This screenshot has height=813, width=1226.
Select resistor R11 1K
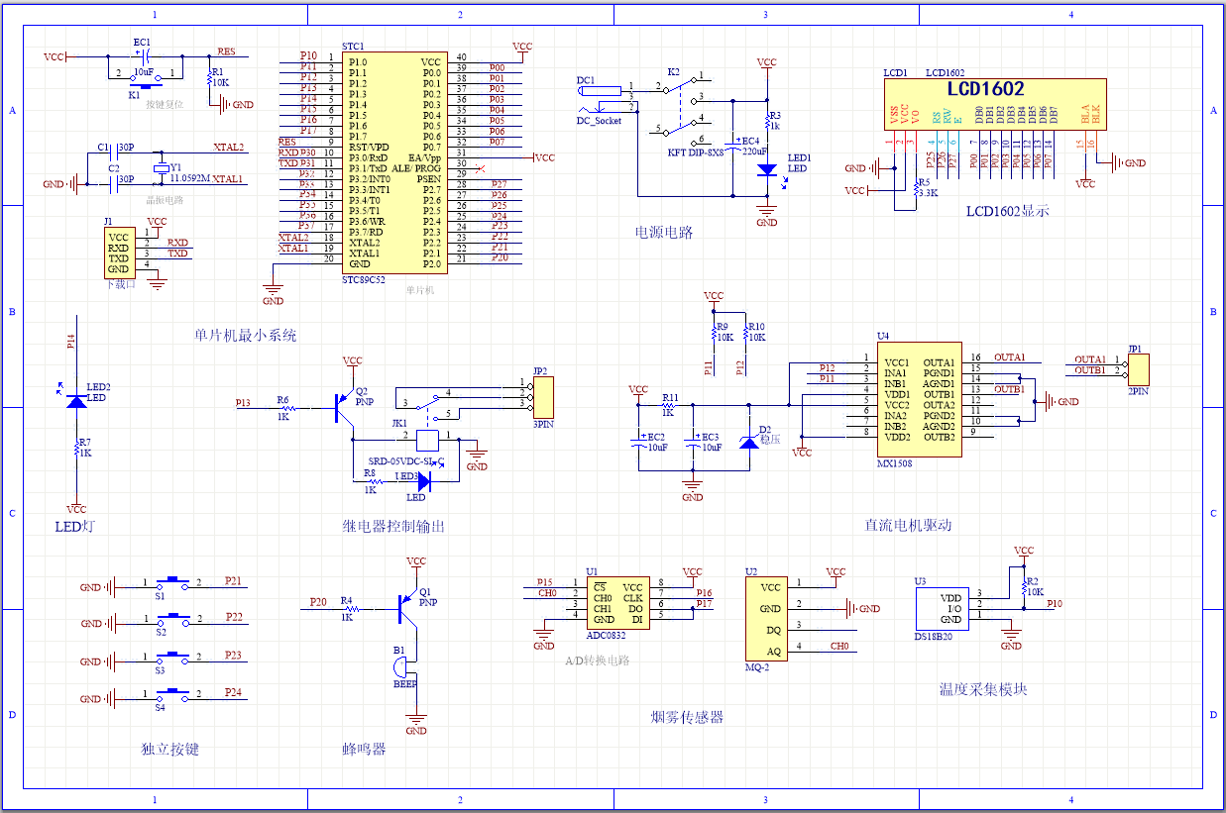669,404
